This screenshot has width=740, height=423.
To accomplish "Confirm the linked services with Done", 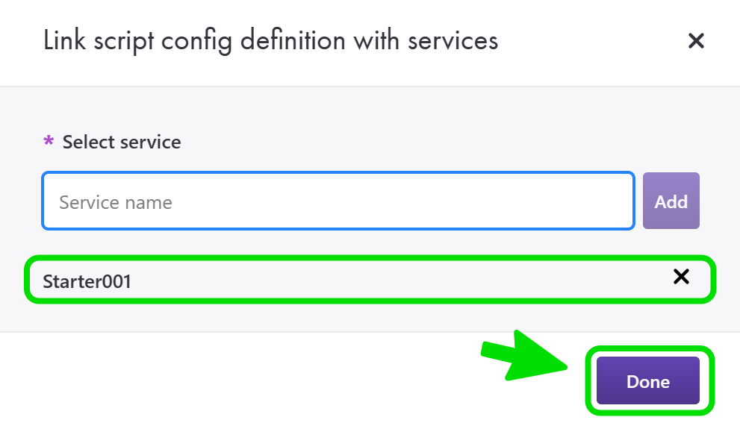I will point(647,382).
